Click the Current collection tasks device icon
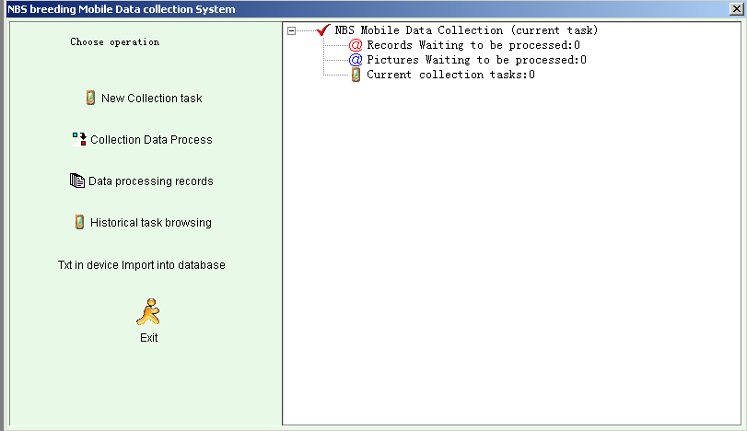Viewport: 747px width, 431px height. tap(356, 75)
